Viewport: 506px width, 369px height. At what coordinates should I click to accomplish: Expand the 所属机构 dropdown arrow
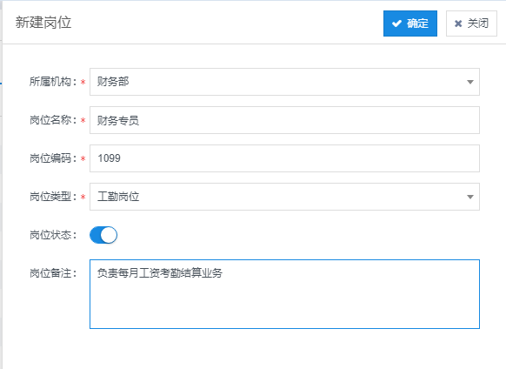coord(470,82)
